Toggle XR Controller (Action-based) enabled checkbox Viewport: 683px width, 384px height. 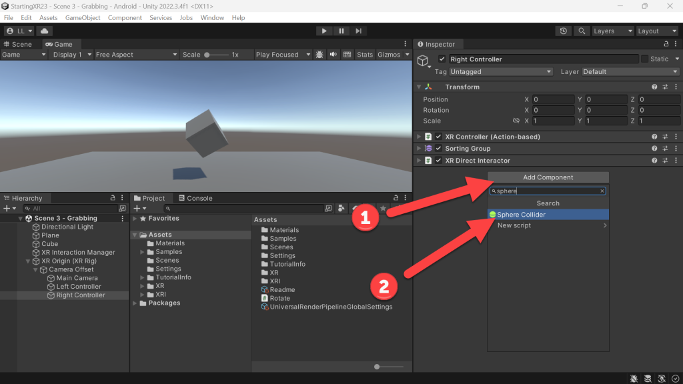(x=438, y=137)
